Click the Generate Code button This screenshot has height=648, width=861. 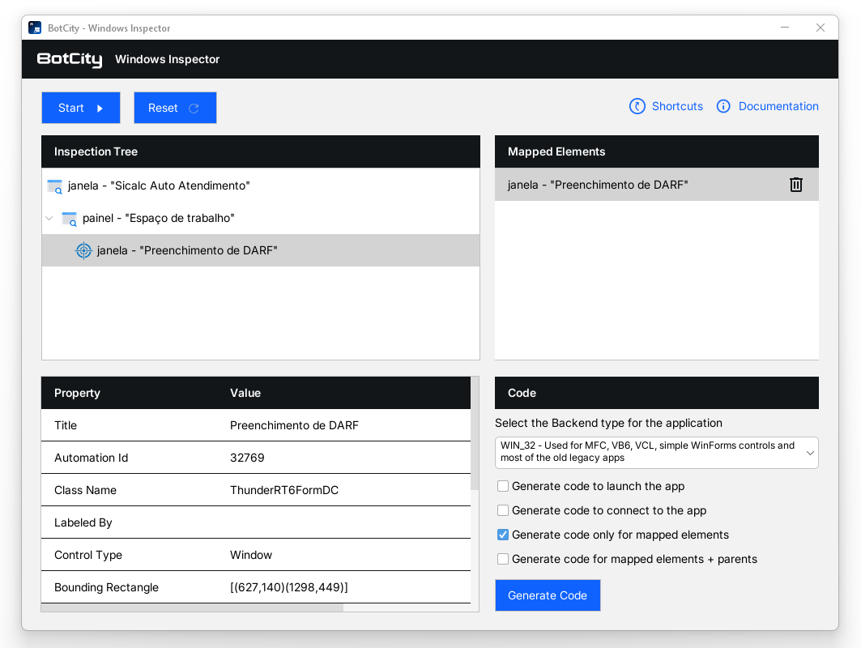(548, 595)
